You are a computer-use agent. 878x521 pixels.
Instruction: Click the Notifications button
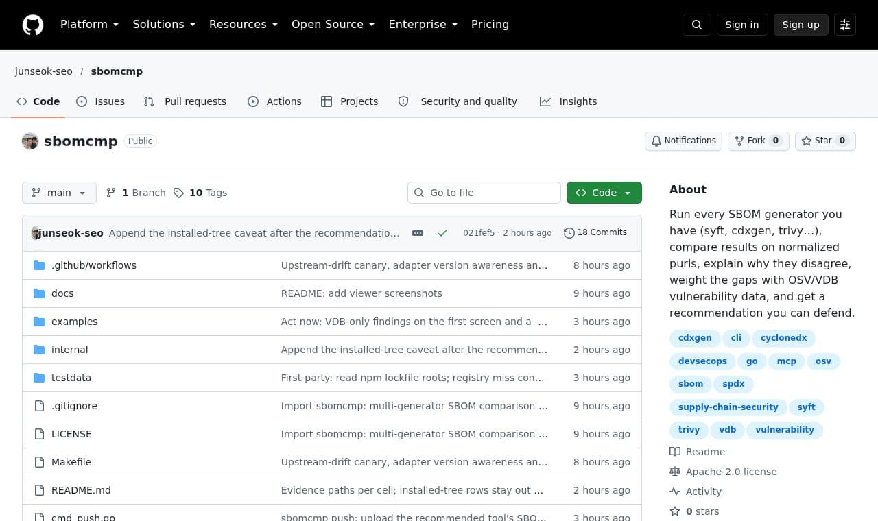pos(683,141)
